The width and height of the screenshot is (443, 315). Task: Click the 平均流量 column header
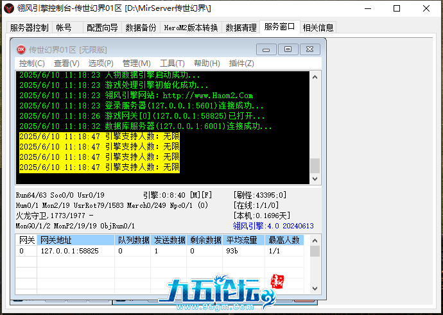coord(243,240)
